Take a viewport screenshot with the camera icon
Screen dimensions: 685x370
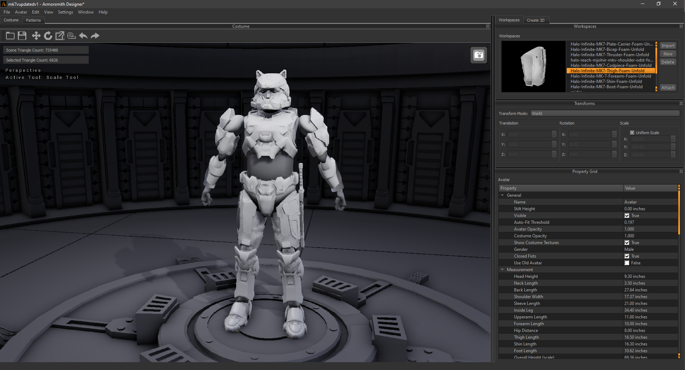click(479, 55)
